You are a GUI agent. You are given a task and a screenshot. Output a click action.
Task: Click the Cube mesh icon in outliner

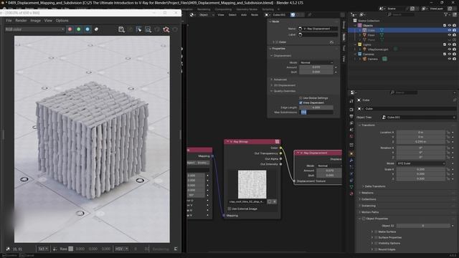point(364,30)
